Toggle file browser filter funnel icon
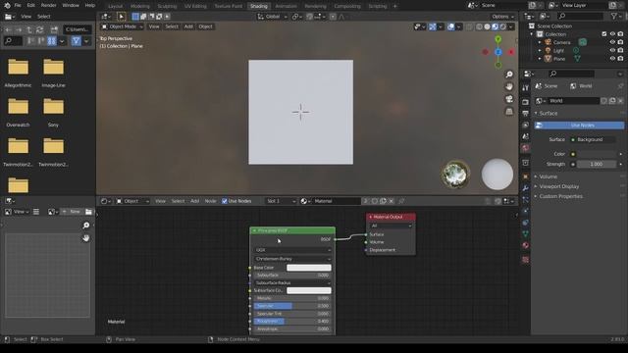This screenshot has height=353, width=628. (77, 41)
